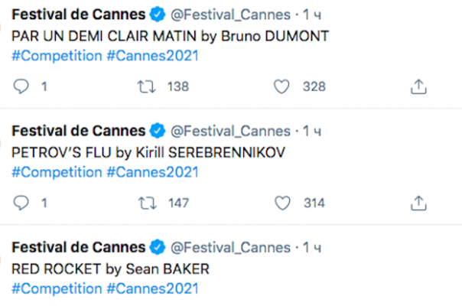Like the Bruno Dumont film tweet
462x306 pixels.
[x=281, y=87]
